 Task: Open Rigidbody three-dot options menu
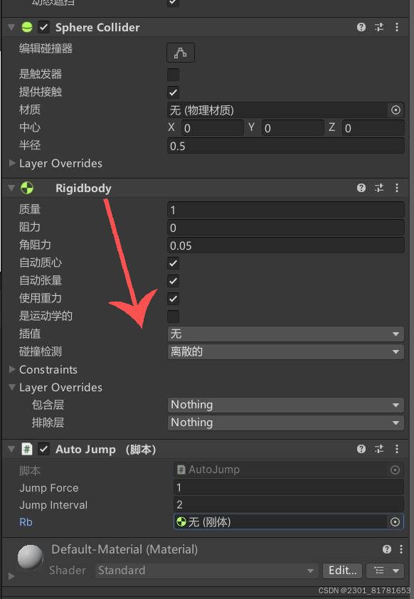pos(397,188)
